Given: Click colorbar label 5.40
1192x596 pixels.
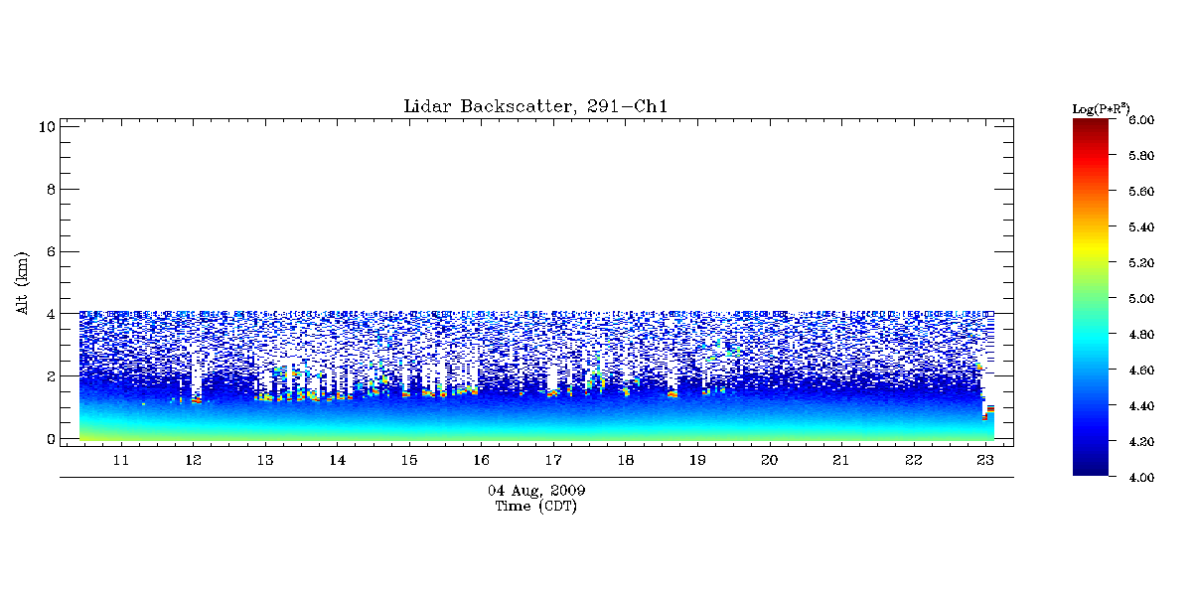Looking at the screenshot, I should tap(1141, 227).
